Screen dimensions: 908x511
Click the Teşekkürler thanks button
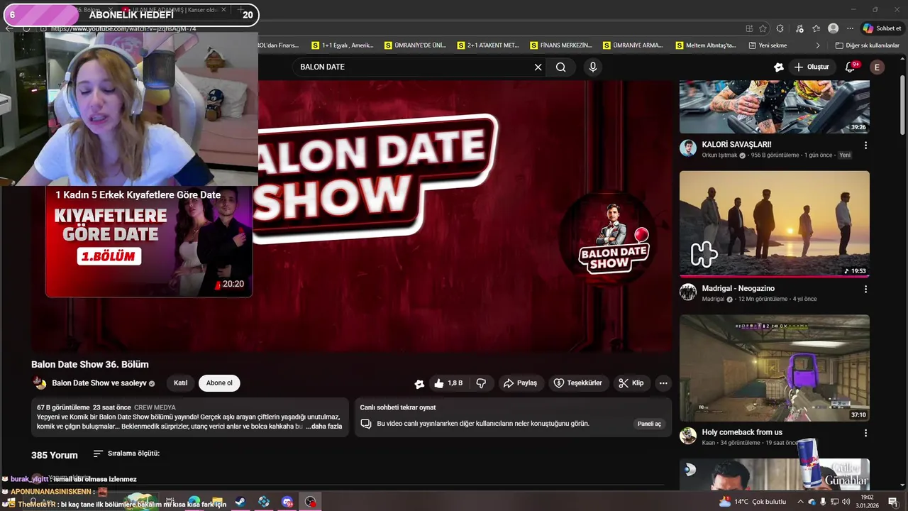[578, 383]
